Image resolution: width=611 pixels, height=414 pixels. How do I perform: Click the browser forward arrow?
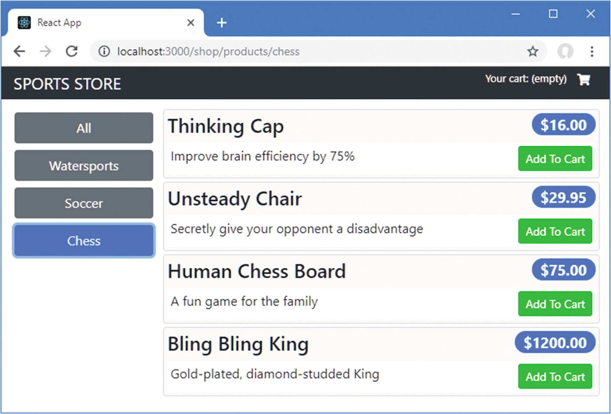click(46, 52)
